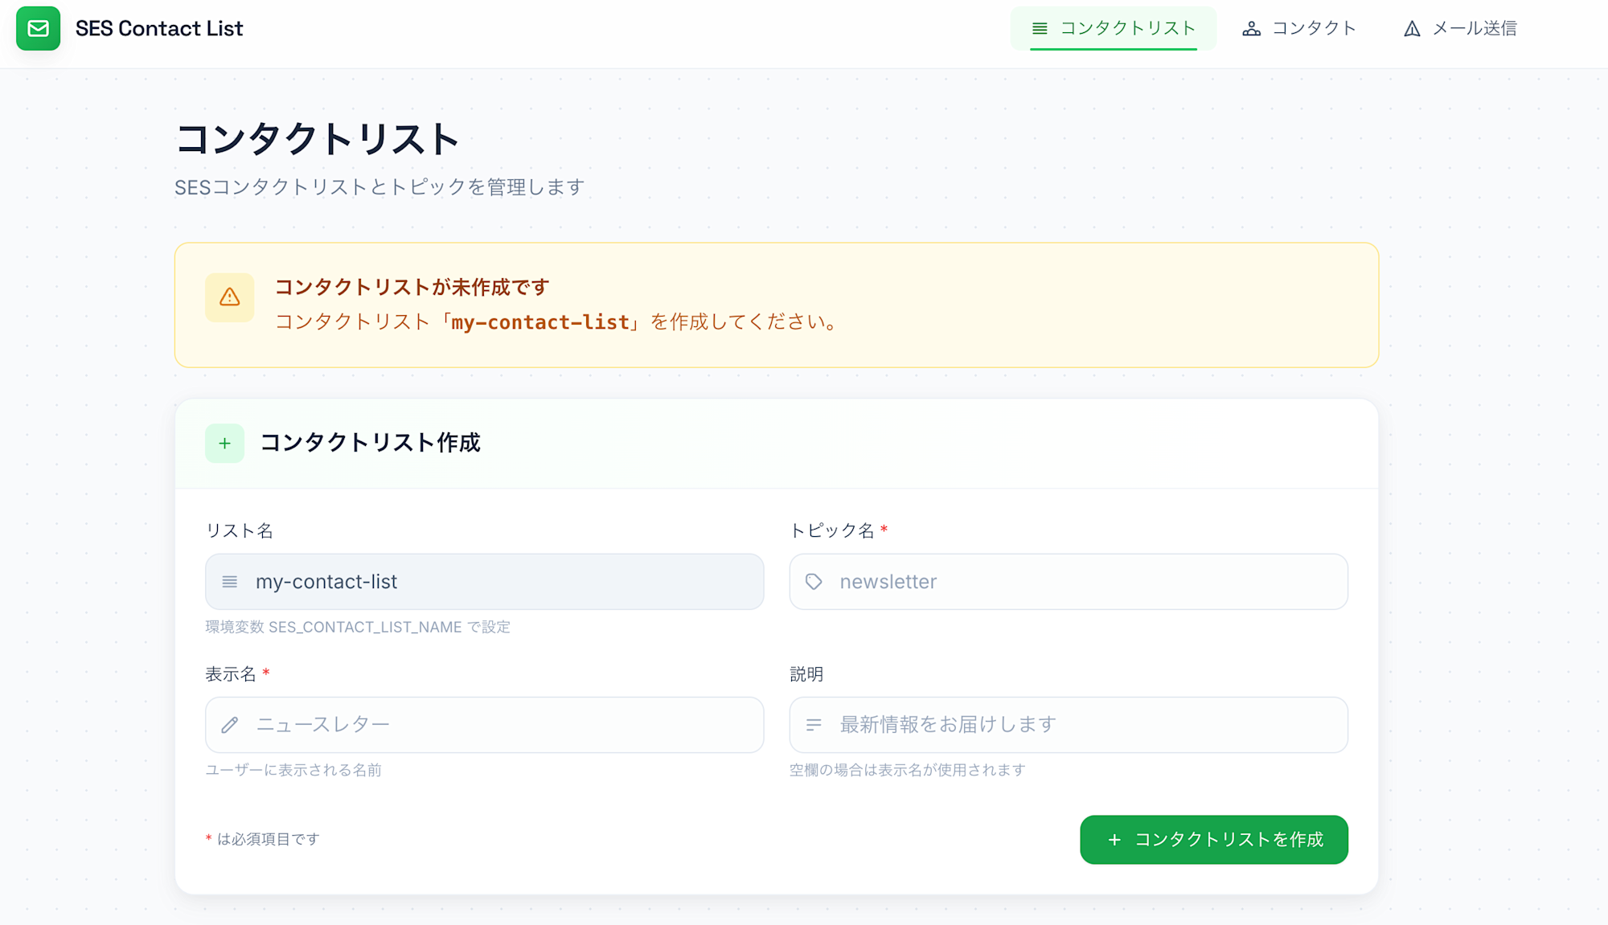Screen dimensions: 1608x925
Task: Click the list lines icon in リスト名 field
Action: [x=230, y=582]
